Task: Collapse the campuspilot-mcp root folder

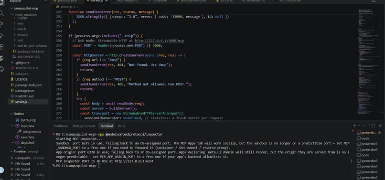Action: [11, 8]
